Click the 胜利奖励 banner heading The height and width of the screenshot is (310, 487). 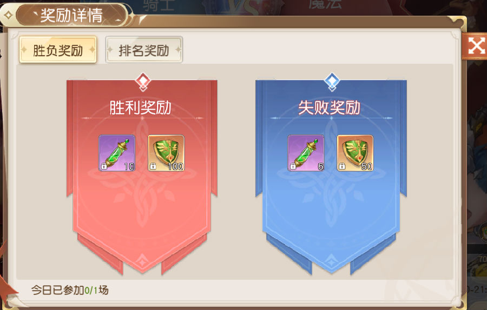pyautogui.click(x=140, y=107)
